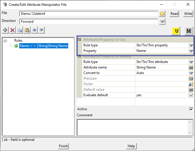Open the Convert to dropdown
The image size is (195, 151).
click(x=191, y=73)
